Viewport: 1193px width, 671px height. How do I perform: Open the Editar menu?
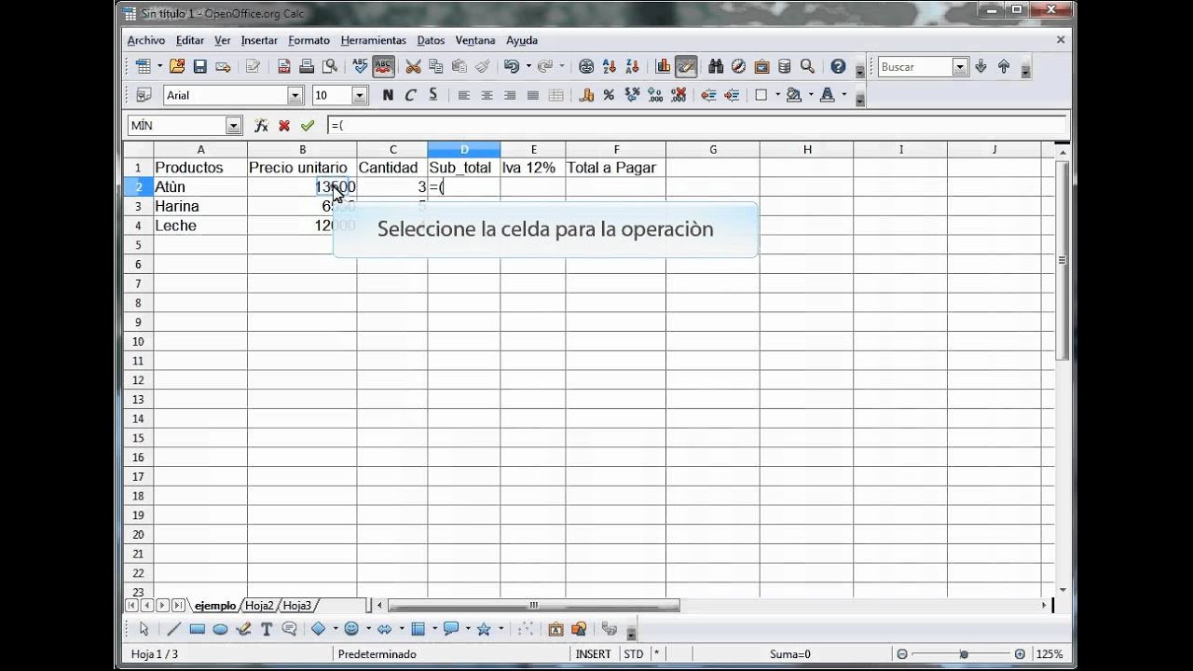[190, 40]
